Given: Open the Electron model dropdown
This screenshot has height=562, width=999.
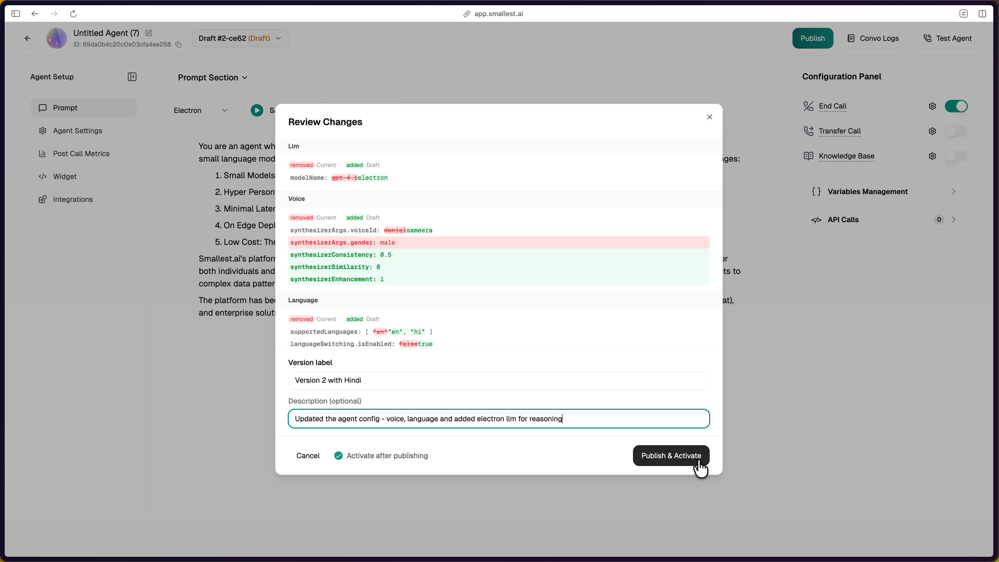Looking at the screenshot, I should 201,111.
